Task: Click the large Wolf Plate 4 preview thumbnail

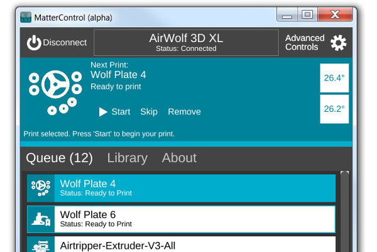Action: [x=55, y=92]
